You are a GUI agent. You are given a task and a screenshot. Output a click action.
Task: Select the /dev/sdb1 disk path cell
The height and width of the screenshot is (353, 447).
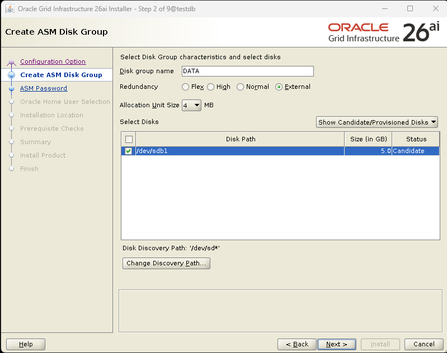coord(240,151)
